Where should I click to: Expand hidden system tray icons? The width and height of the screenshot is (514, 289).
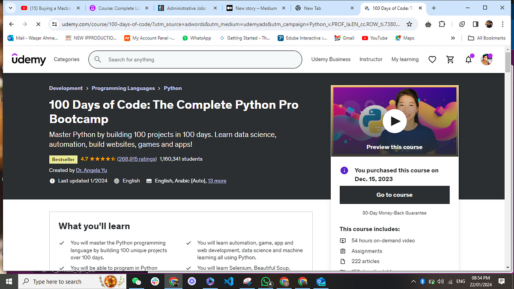click(x=413, y=281)
